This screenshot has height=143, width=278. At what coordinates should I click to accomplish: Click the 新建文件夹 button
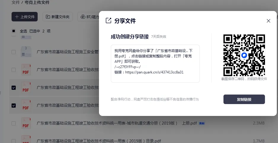57,17
